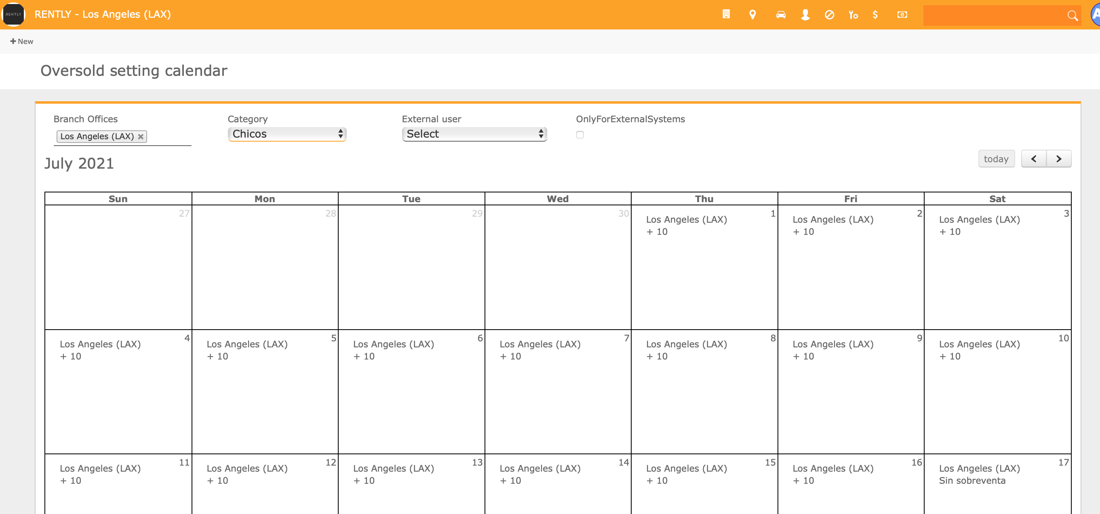
Task: Open the dollar sign icon in top bar
Action: tap(875, 15)
